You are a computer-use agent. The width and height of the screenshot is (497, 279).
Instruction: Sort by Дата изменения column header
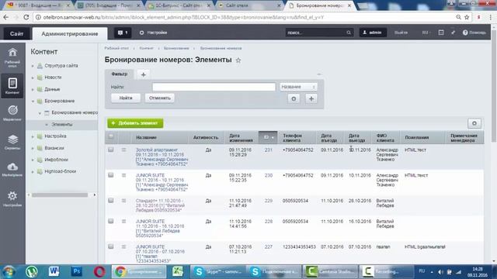[242, 138]
